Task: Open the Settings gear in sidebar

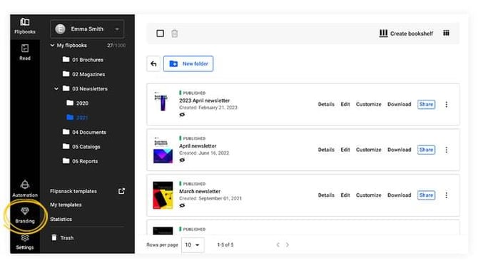Action: pyautogui.click(x=25, y=238)
